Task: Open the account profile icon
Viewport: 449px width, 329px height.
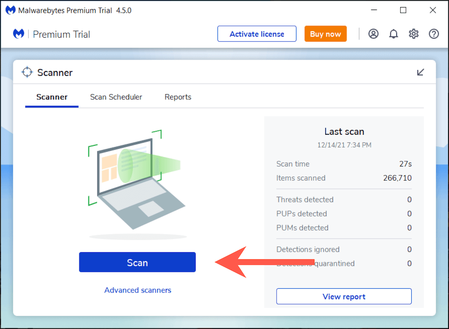Action: [x=373, y=34]
